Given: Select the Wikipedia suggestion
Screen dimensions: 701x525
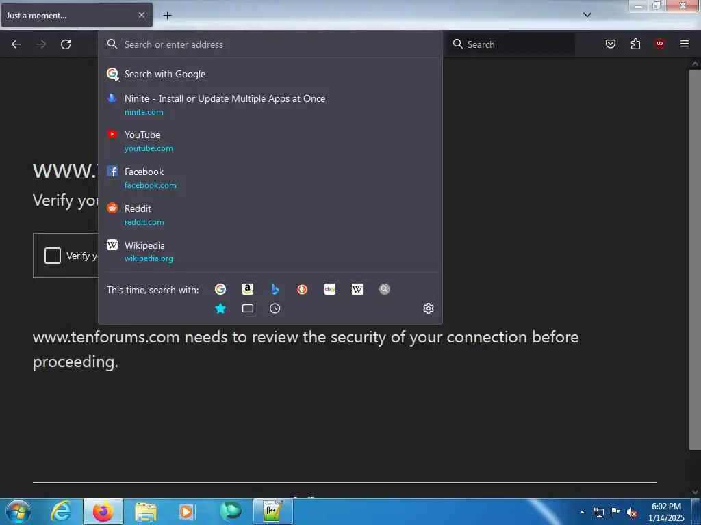Looking at the screenshot, I should coord(270,252).
